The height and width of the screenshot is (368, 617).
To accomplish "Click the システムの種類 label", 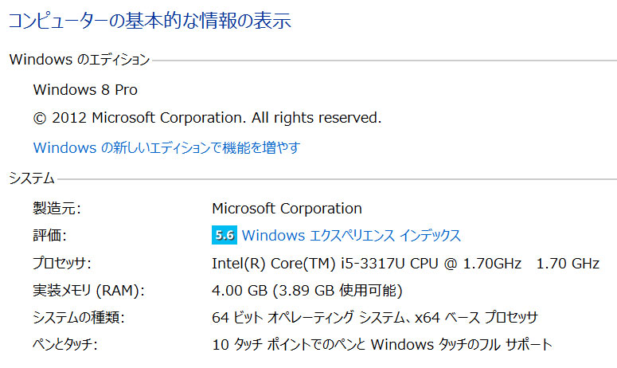I will click(x=79, y=317).
